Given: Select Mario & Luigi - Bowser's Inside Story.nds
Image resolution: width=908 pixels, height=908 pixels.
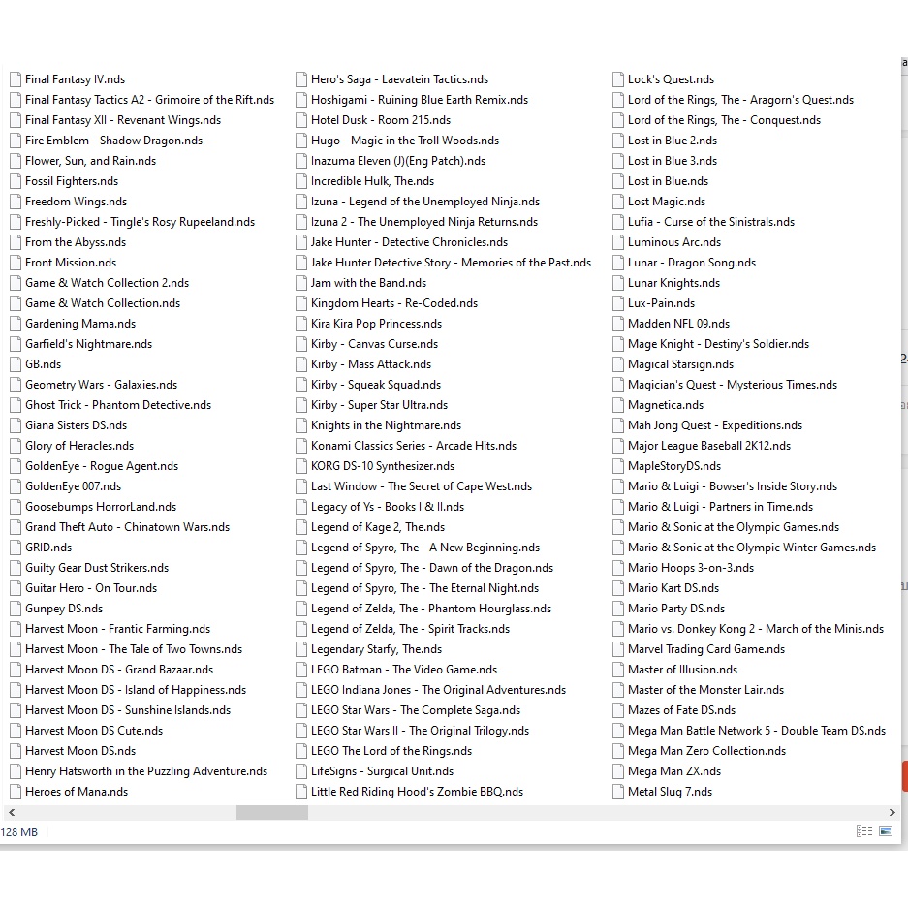Looking at the screenshot, I should [x=732, y=486].
